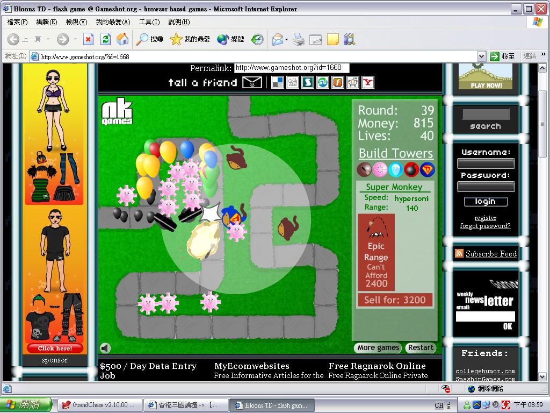Select the Tack Shooter tower to build
This screenshot has height=413, width=550.
[x=380, y=169]
